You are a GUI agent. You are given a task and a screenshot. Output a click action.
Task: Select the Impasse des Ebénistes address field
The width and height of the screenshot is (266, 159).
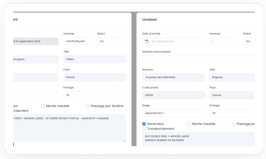(x=173, y=77)
